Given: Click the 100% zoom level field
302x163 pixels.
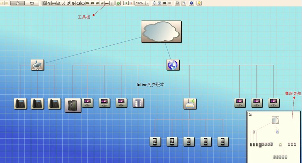Looking at the screenshot, I should click(140, 3).
